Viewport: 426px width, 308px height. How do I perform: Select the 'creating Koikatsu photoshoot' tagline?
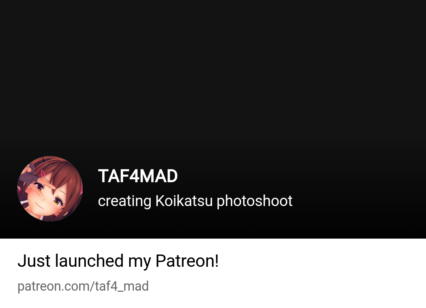[195, 201]
